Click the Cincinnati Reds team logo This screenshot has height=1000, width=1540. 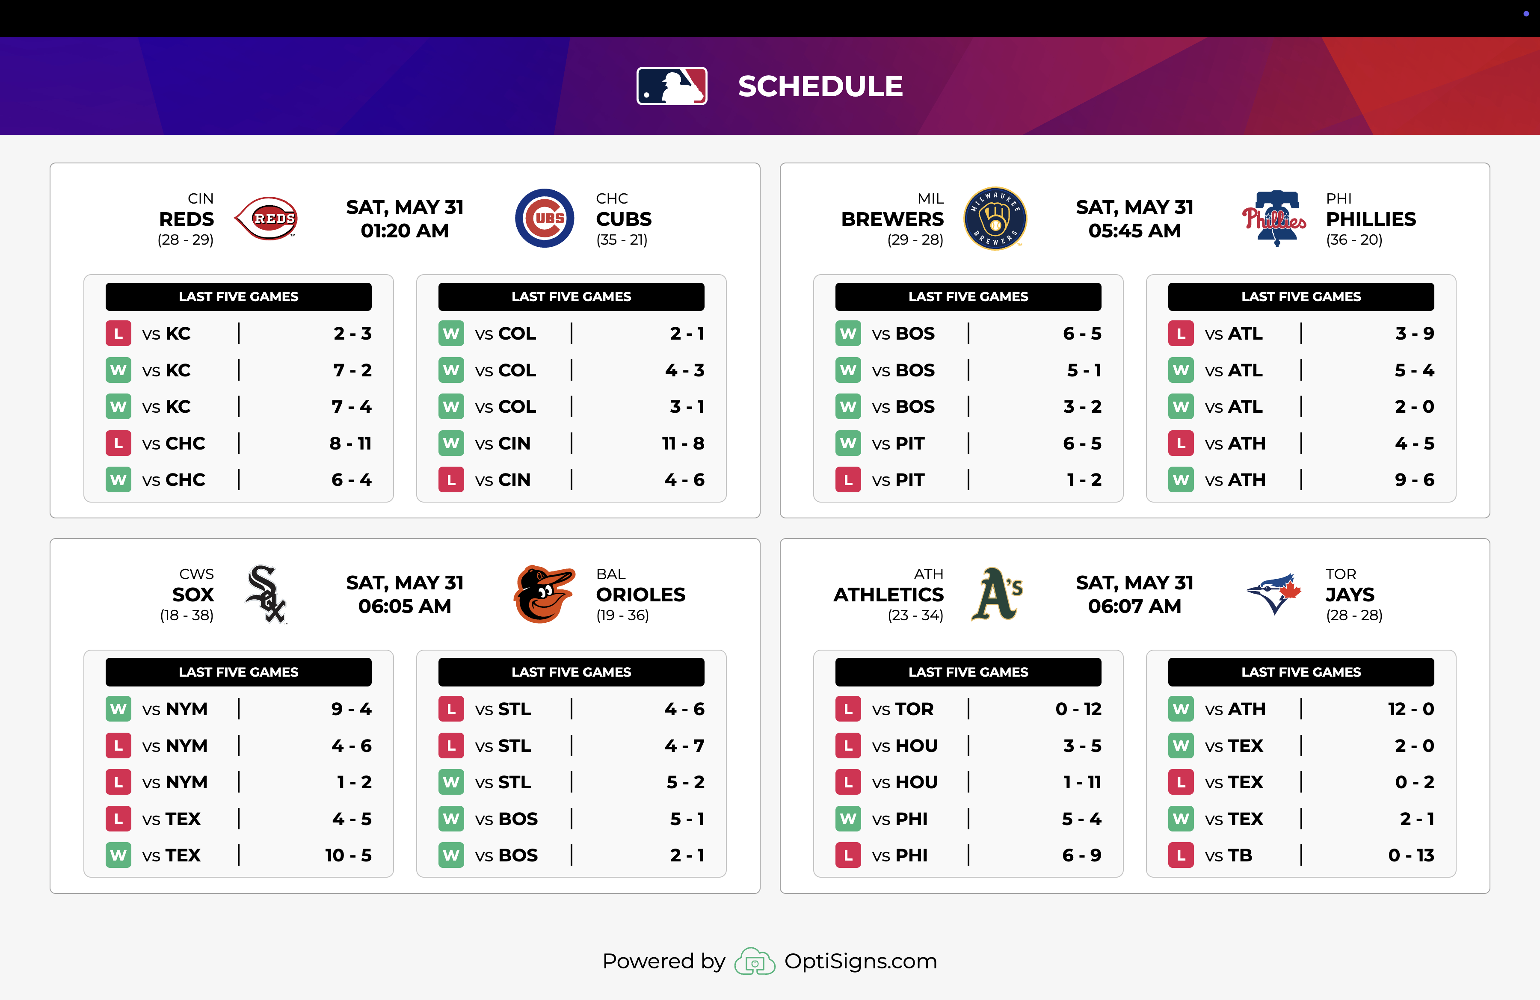pyautogui.click(x=266, y=219)
